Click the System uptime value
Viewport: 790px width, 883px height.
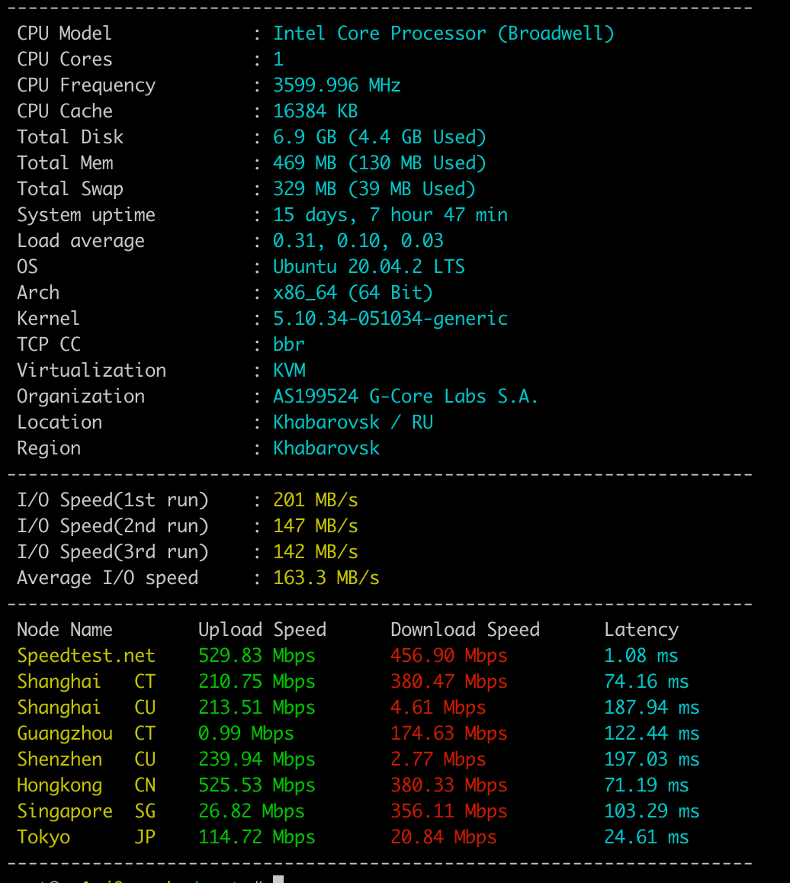tap(390, 215)
